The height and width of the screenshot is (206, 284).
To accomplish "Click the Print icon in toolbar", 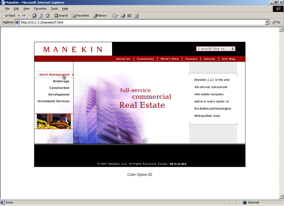I will [123, 15].
